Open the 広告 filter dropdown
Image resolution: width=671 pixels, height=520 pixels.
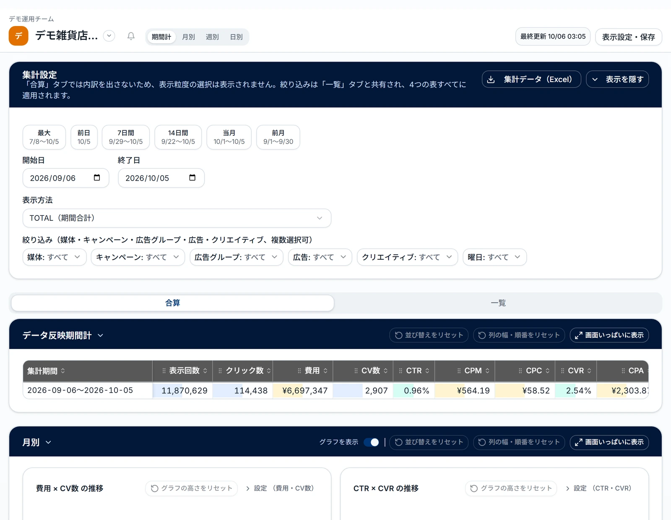pyautogui.click(x=320, y=257)
